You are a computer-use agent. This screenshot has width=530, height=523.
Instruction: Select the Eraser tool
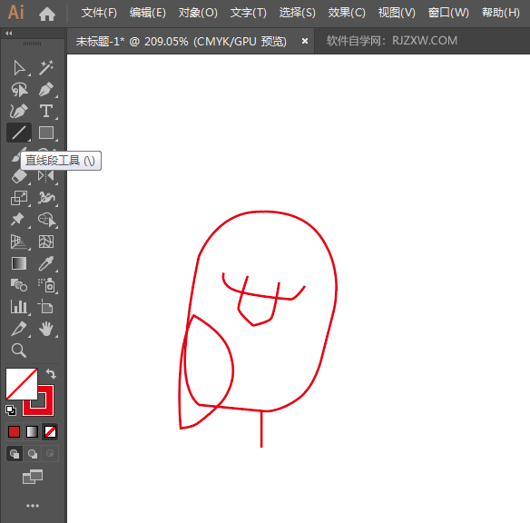tap(19, 176)
